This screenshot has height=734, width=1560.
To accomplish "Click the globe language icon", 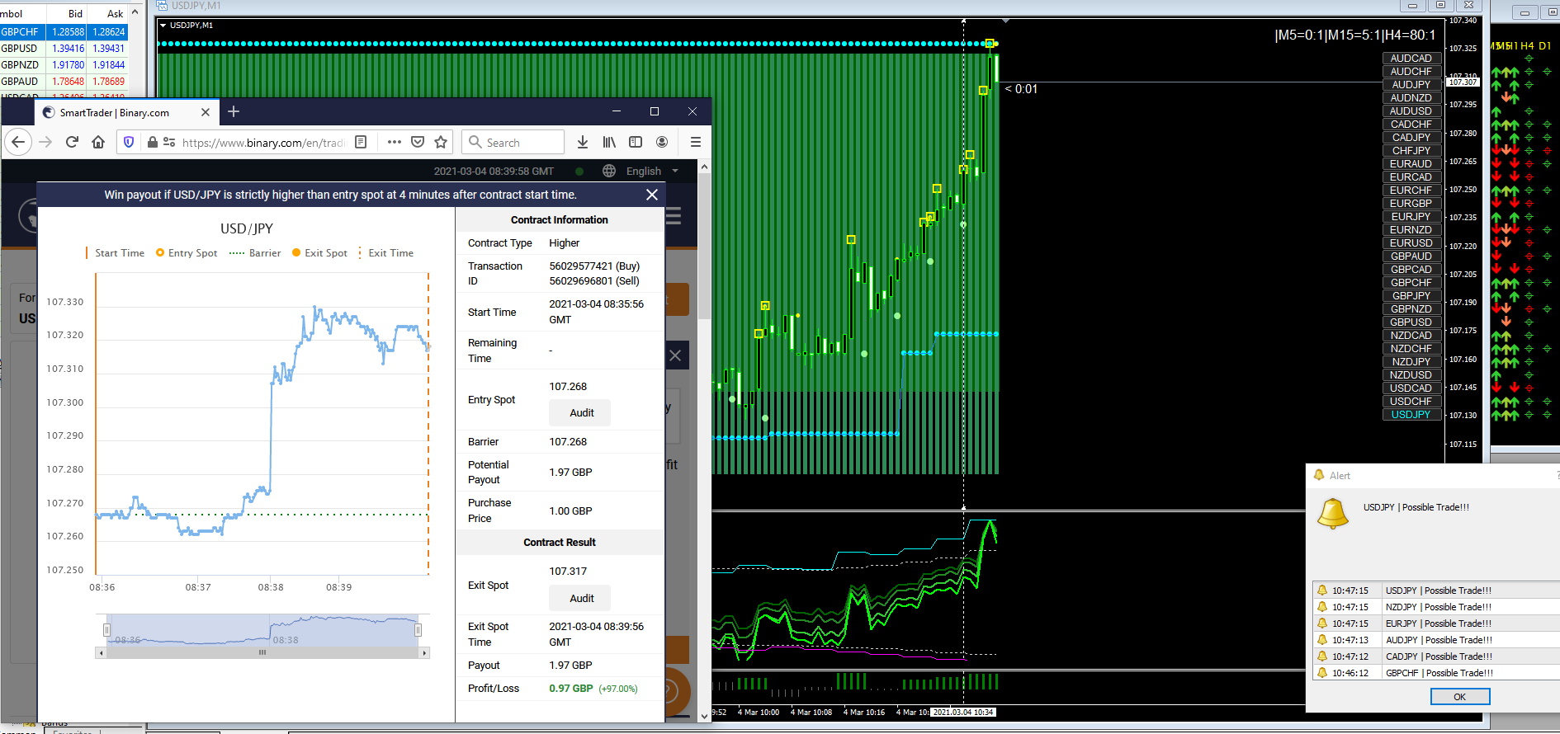I will pyautogui.click(x=609, y=171).
